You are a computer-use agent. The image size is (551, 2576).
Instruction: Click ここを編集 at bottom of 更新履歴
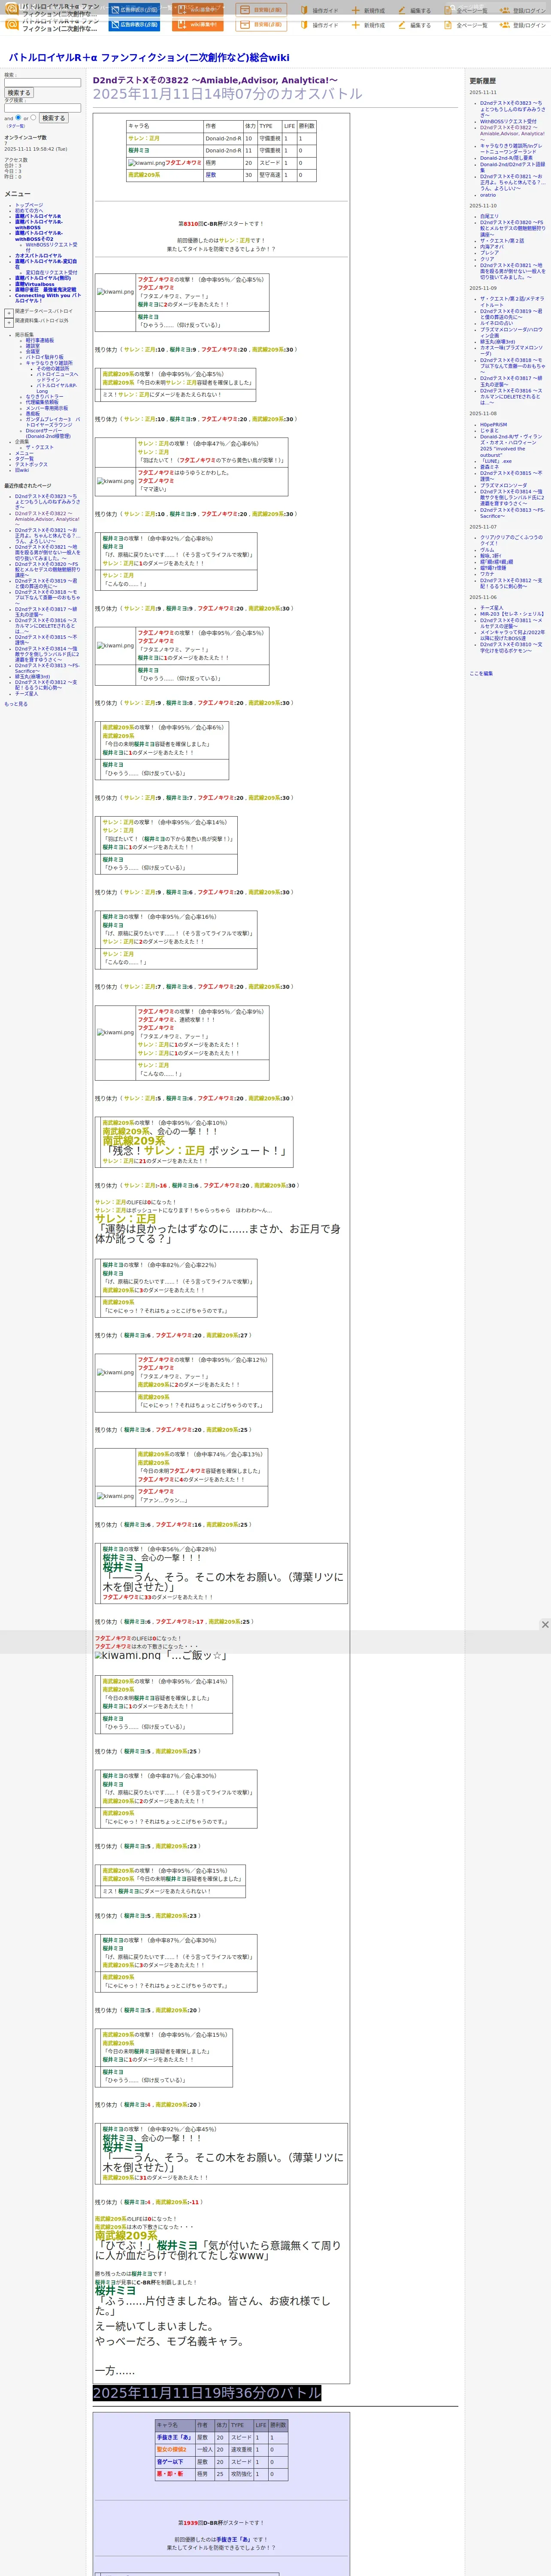tap(481, 673)
